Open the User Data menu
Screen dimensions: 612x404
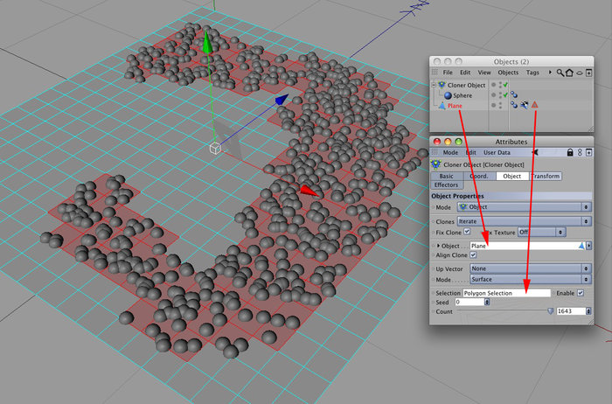[x=497, y=153]
